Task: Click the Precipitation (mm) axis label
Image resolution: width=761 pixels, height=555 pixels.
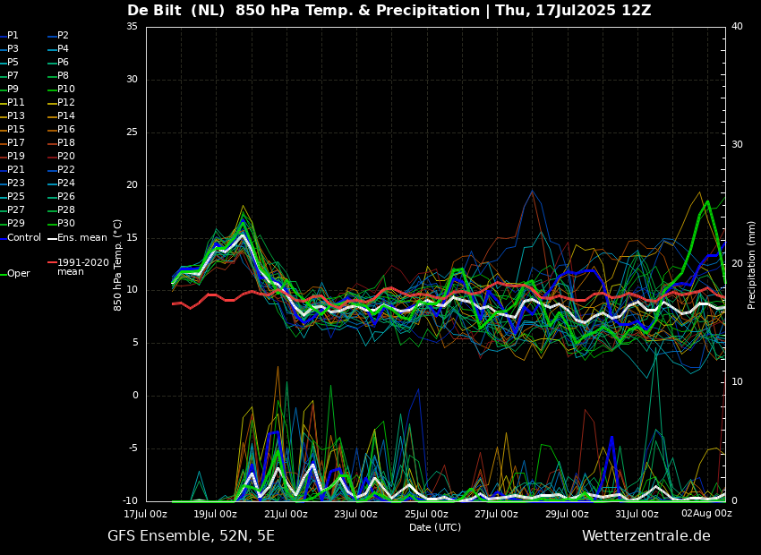Action: [x=752, y=265]
